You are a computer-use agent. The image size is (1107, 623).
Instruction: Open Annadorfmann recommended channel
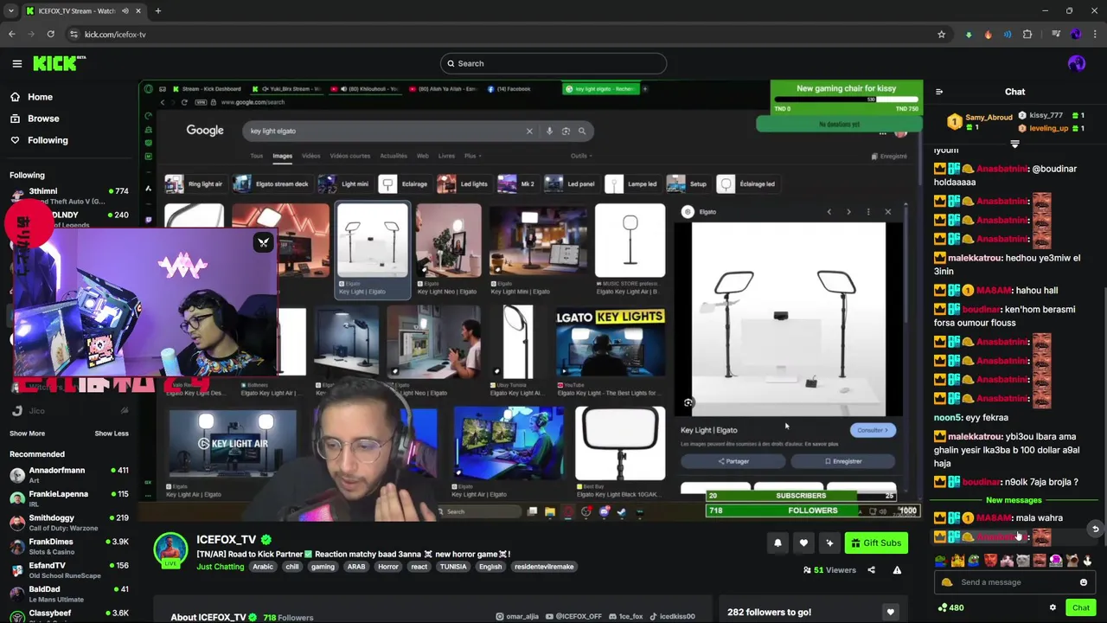[x=69, y=475]
